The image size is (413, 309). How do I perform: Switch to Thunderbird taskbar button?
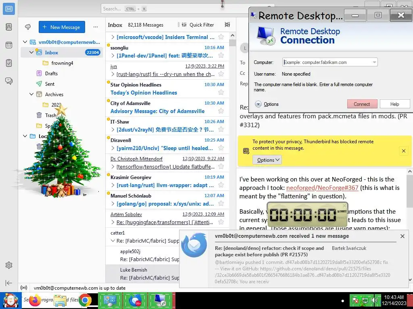135,300
